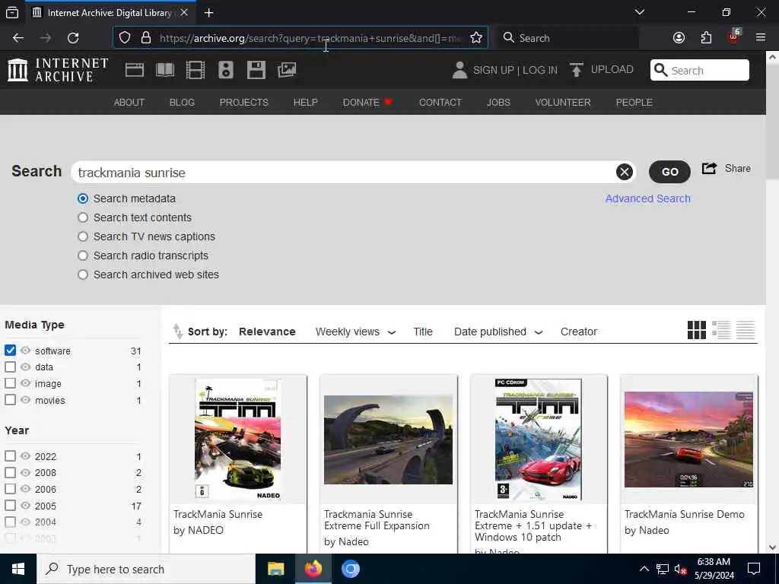Sort results by Title

pos(423,332)
